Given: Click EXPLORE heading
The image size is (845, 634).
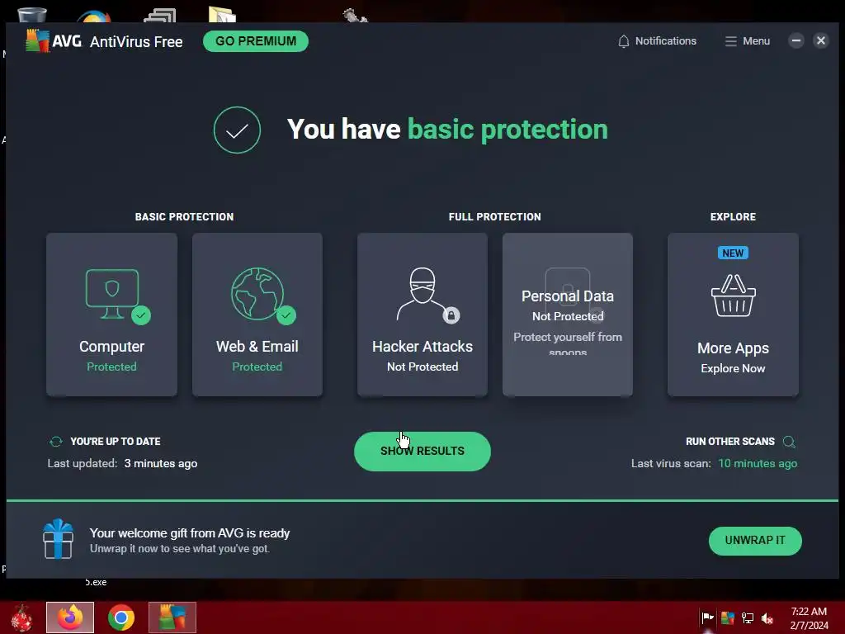Looking at the screenshot, I should click(733, 217).
